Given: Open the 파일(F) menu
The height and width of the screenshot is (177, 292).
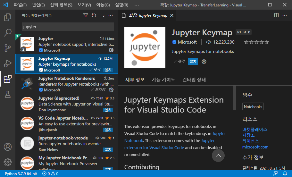Looking at the screenshot, I should pyautogui.click(x=20, y=5).
